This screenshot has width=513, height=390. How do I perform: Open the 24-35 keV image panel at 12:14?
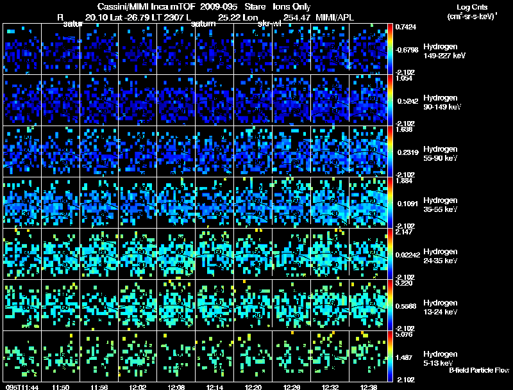coord(215,254)
